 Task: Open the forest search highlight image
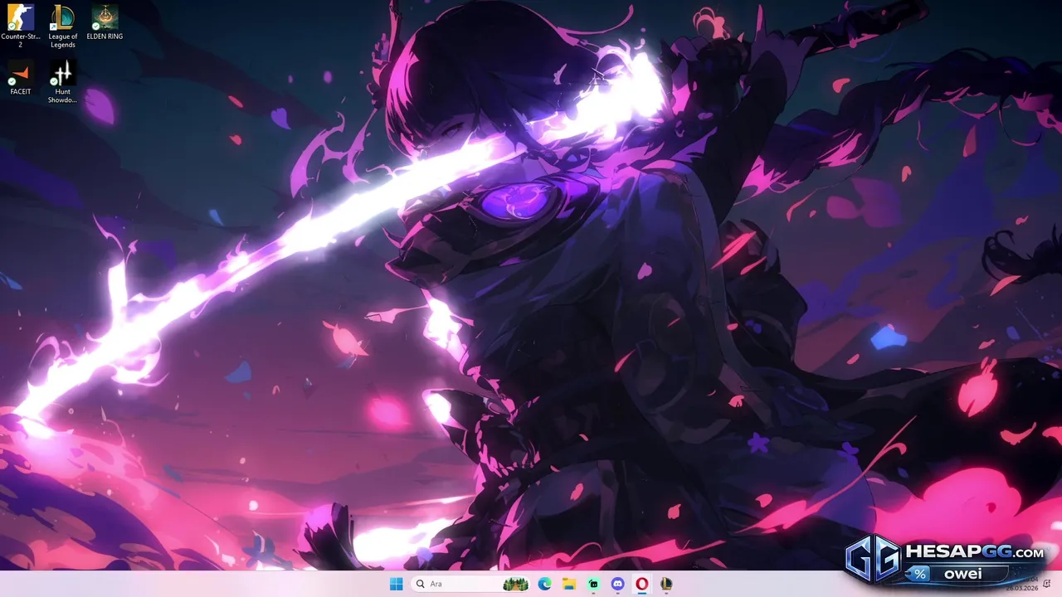[x=515, y=584]
